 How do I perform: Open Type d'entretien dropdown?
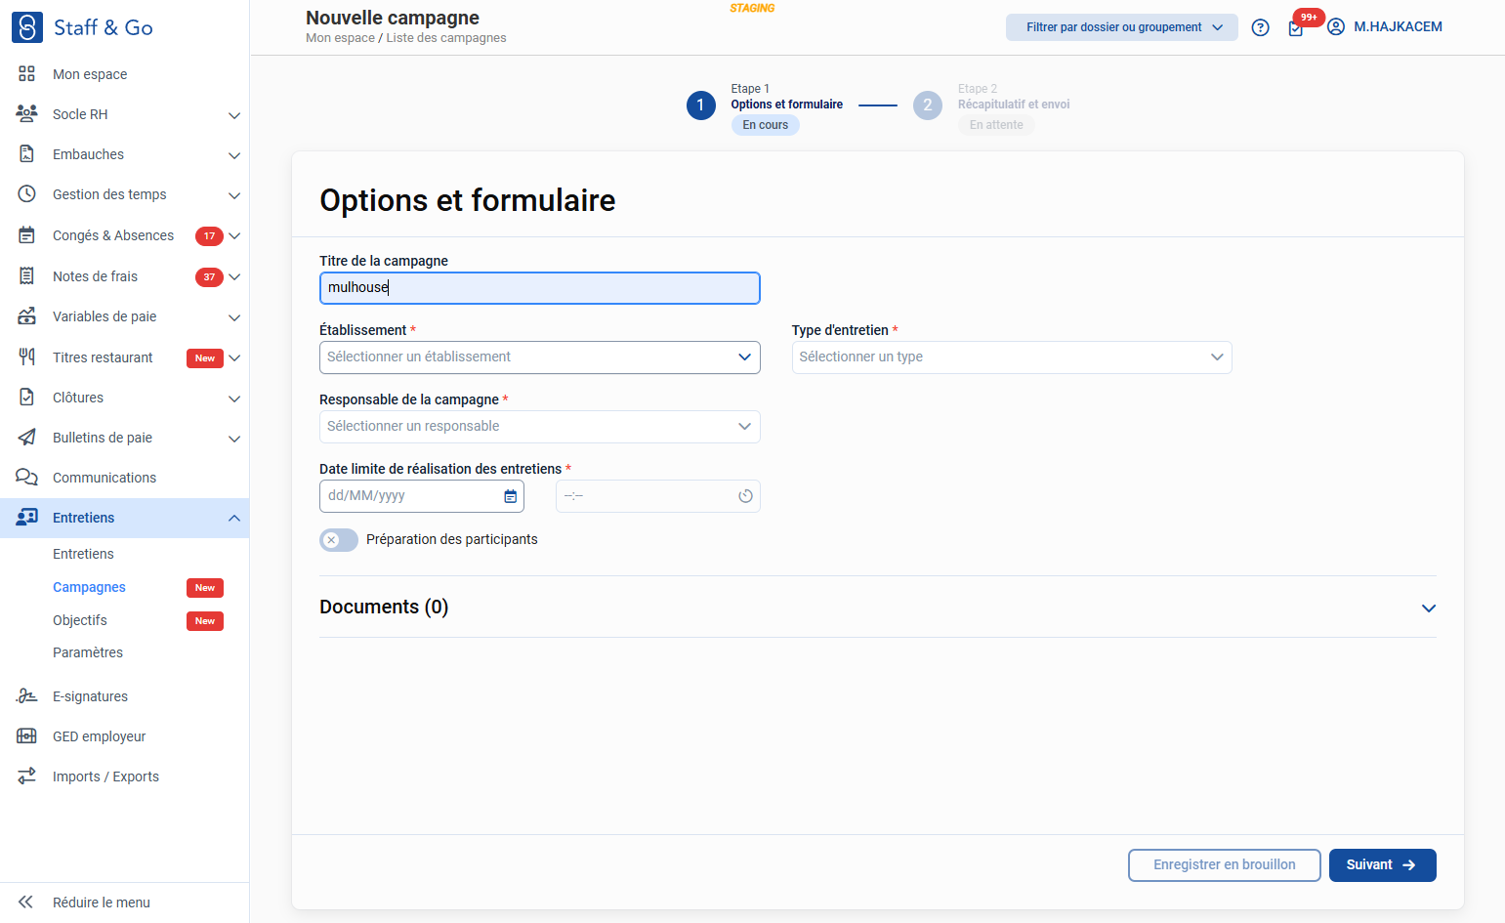[1012, 357]
